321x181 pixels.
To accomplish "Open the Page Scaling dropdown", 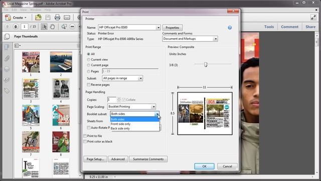I will 153,107.
